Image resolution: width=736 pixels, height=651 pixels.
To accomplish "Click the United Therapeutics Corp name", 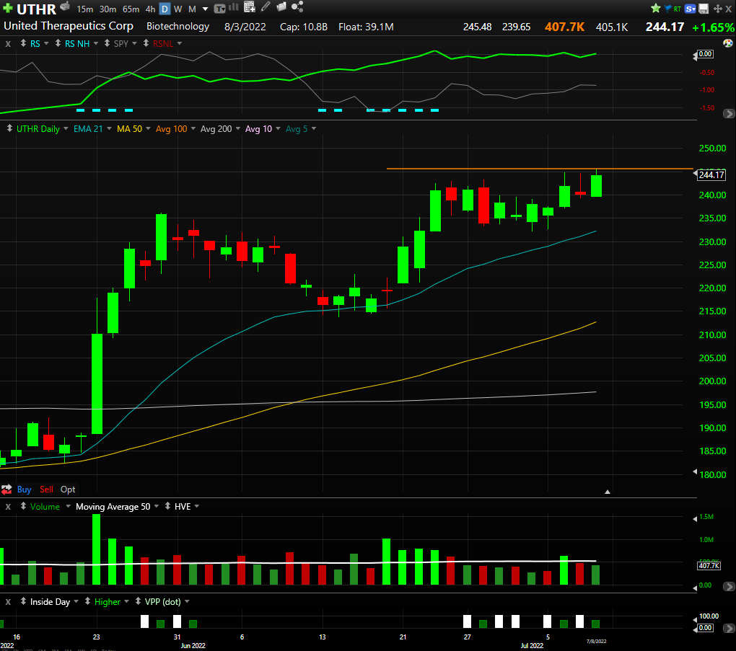I will pos(69,26).
